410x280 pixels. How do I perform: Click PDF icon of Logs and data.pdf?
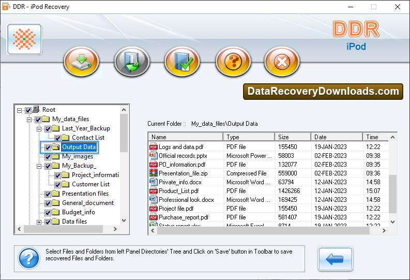[x=153, y=147]
